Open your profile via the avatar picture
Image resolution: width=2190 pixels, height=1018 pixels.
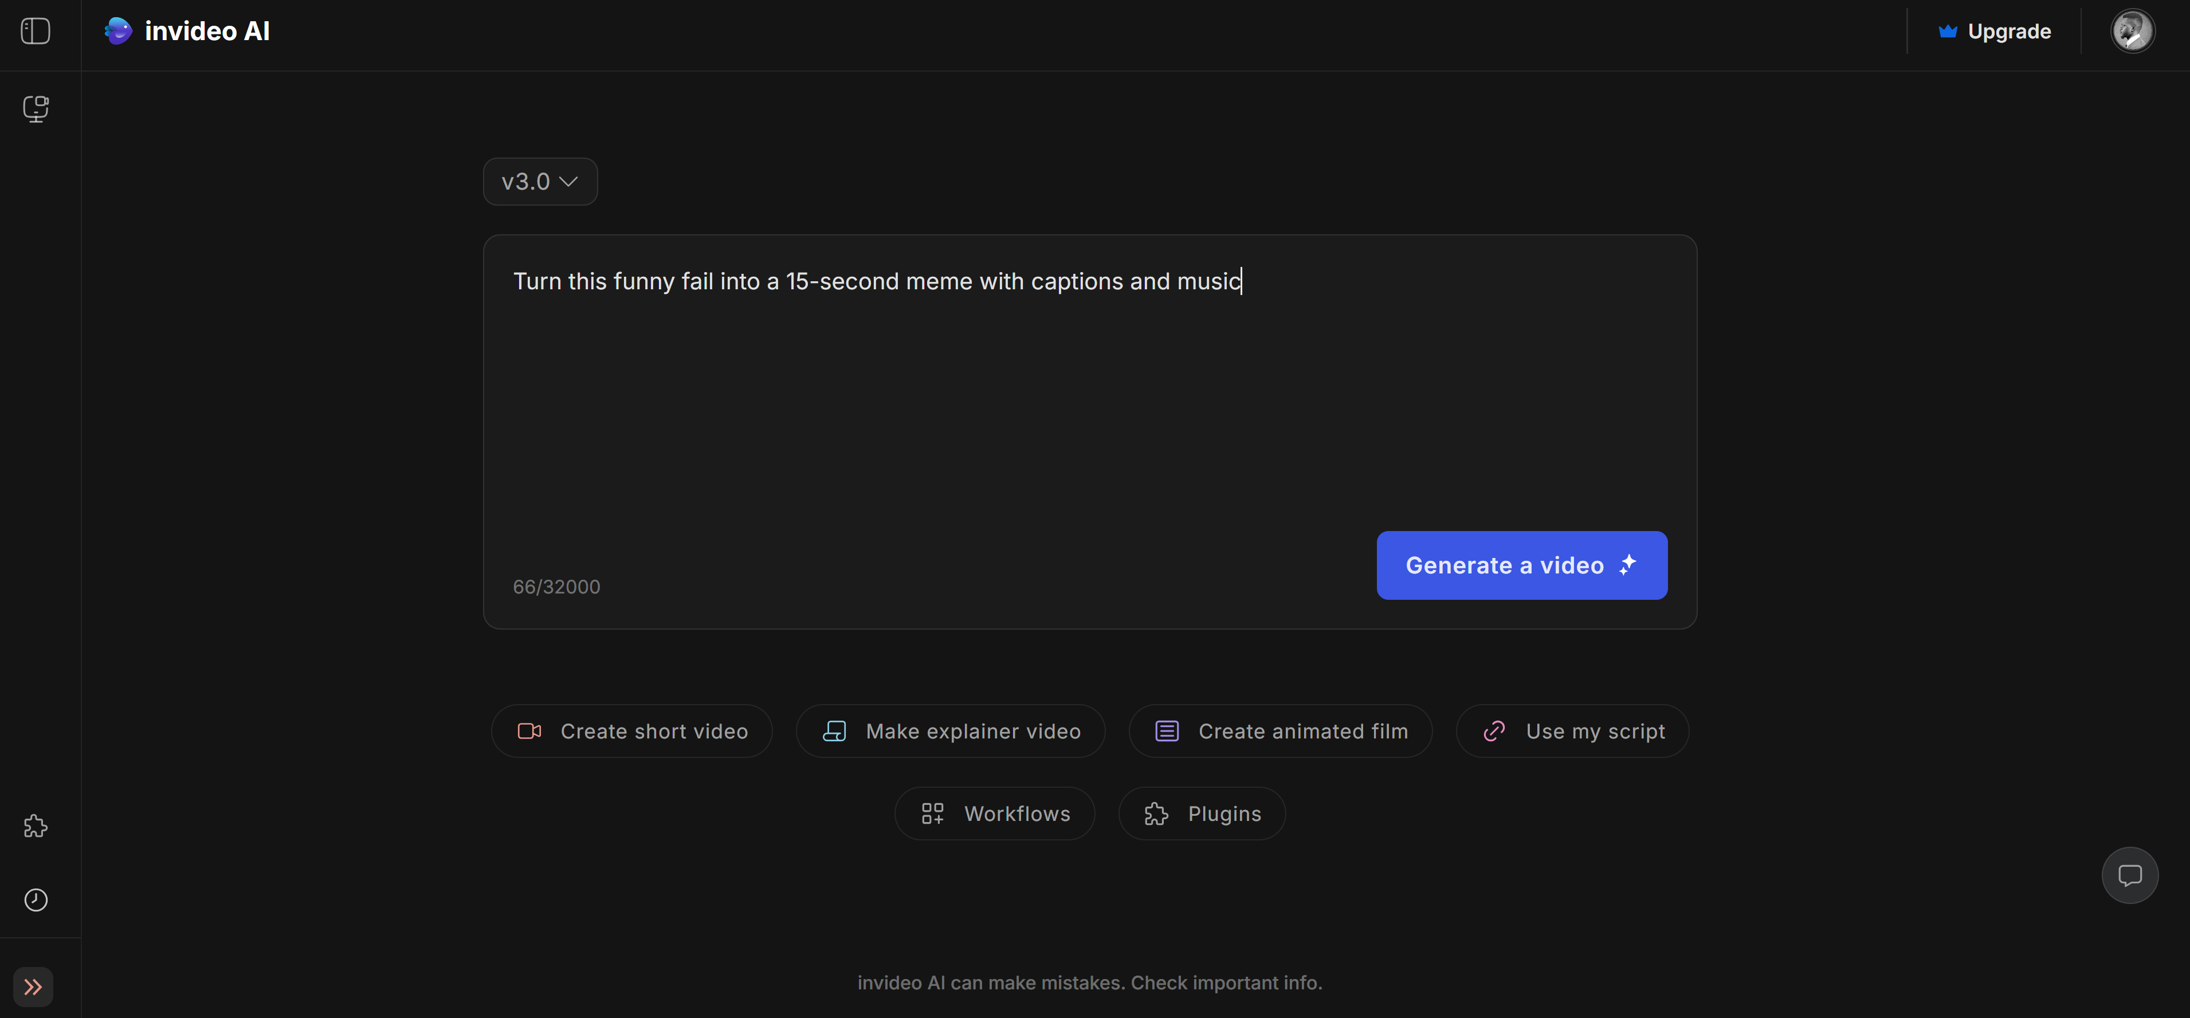[2133, 30]
